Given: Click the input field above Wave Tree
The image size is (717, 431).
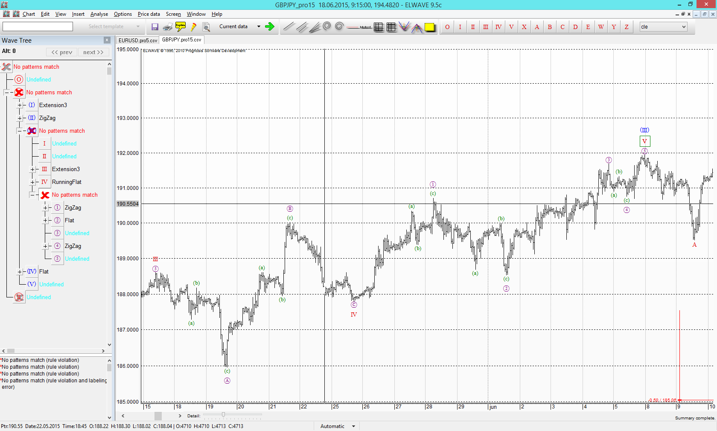Looking at the screenshot, I should pos(38,26).
